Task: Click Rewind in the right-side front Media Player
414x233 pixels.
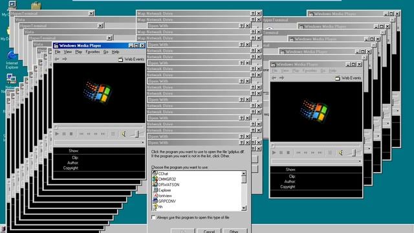Action: (305, 153)
